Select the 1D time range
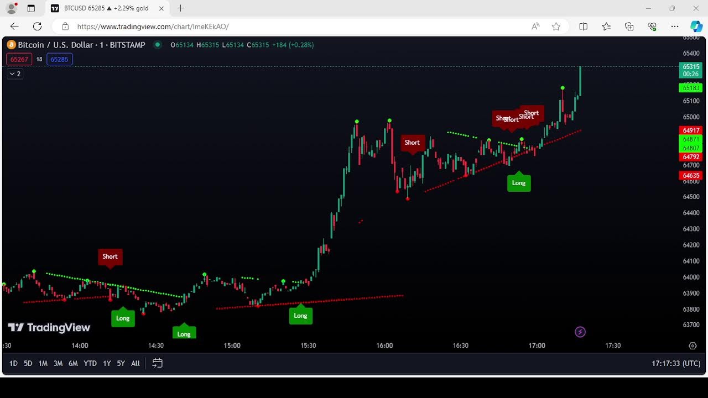 [13, 363]
